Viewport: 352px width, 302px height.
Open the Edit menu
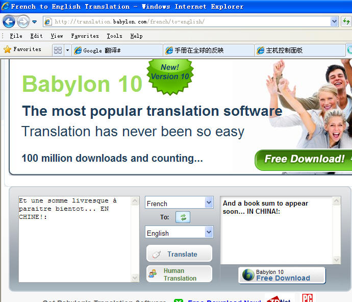(x=36, y=36)
